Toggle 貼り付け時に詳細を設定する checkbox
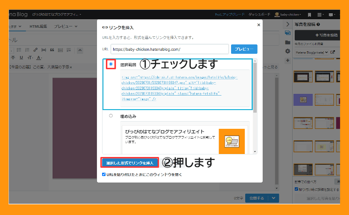This screenshot has height=215, width=349. coord(296,189)
